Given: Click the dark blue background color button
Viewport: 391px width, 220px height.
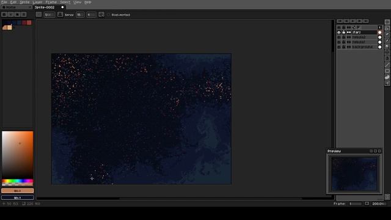Looking at the screenshot, I should coord(18,197).
